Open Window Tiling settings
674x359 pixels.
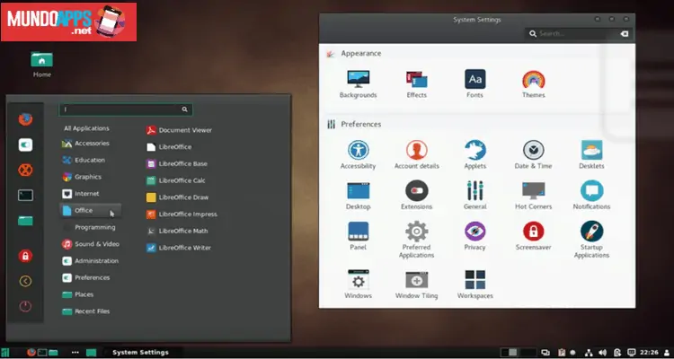(416, 285)
